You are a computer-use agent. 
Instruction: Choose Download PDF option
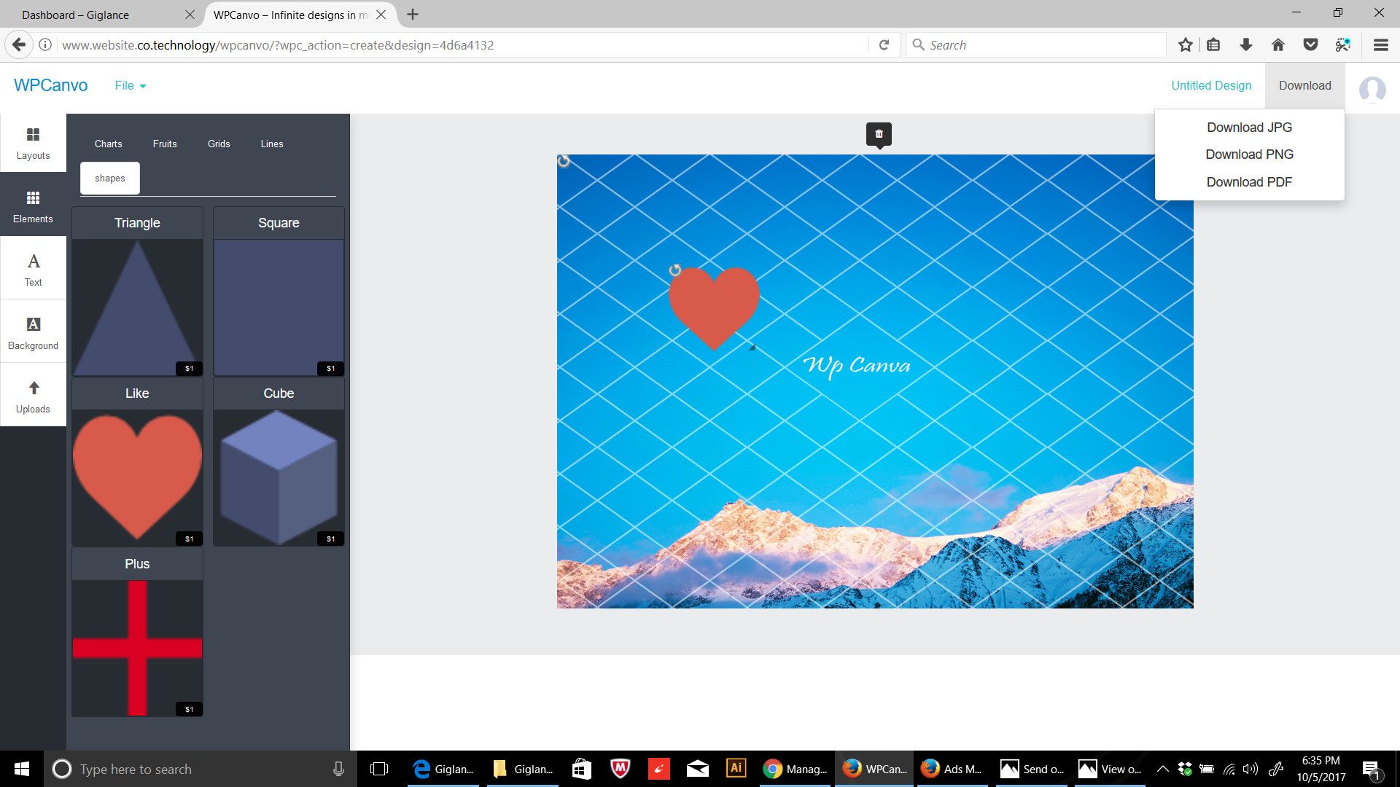(1249, 182)
